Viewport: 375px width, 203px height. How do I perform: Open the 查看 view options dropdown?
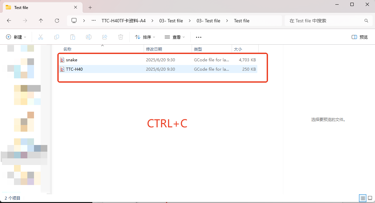coord(175,37)
